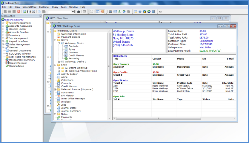
Task: Collapse the Sites folder
Action: (x=55, y=65)
